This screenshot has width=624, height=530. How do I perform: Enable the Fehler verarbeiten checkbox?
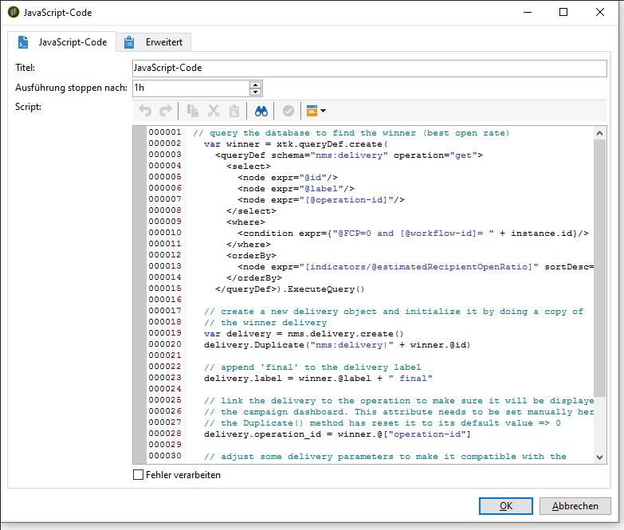tap(139, 475)
